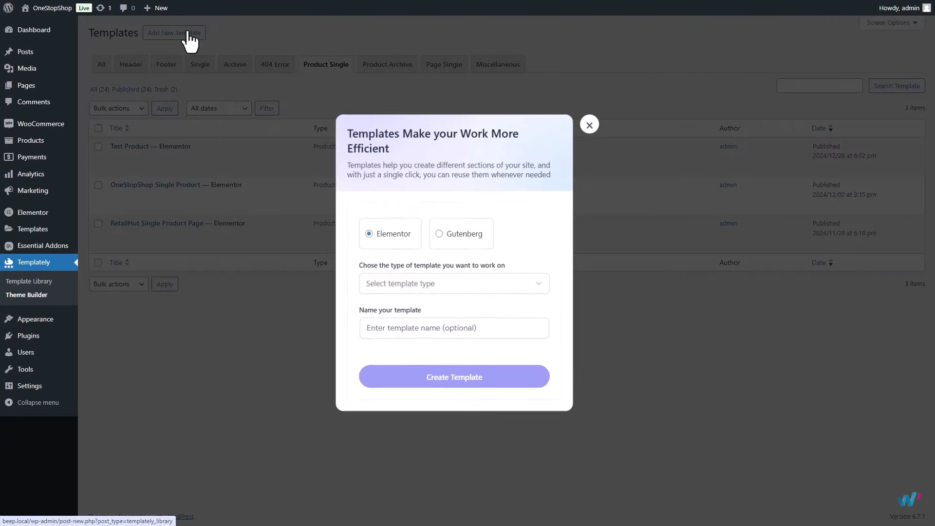This screenshot has width=935, height=526.
Task: Open the Select template type dropdown
Action: pyautogui.click(x=453, y=283)
